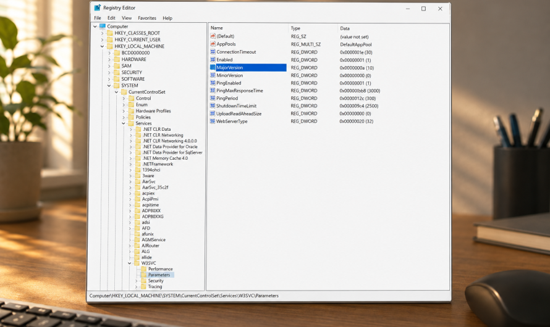
Task: Collapse the HKEY_LOCAL_MACHINE node arrow
Action: coord(102,46)
